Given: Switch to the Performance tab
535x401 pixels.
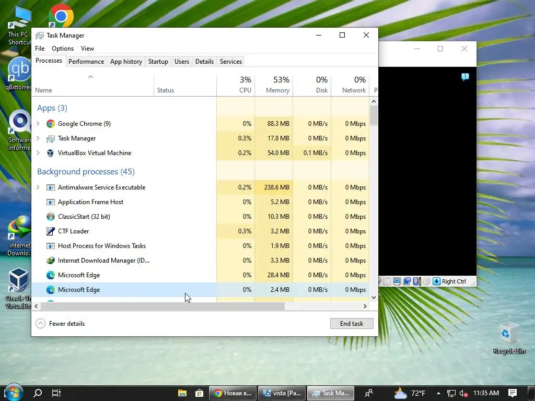Looking at the screenshot, I should click(86, 62).
